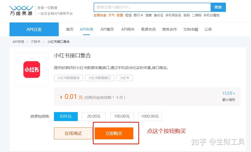Select the 1000.00元 resource package
251x152 pixels.
[150, 117]
